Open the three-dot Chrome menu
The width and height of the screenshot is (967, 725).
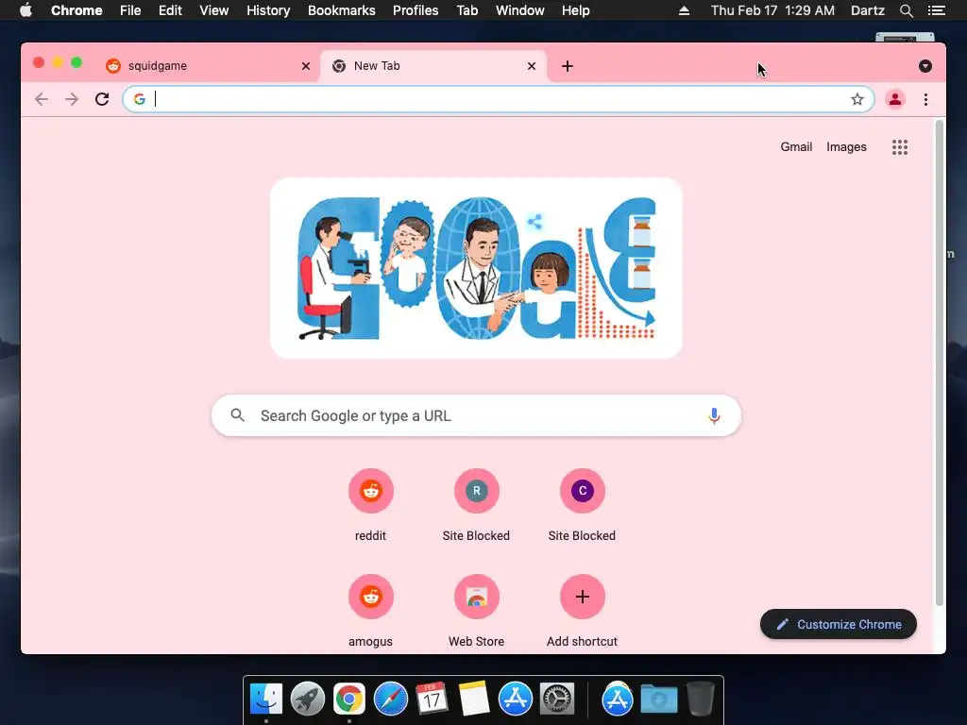[x=925, y=99]
